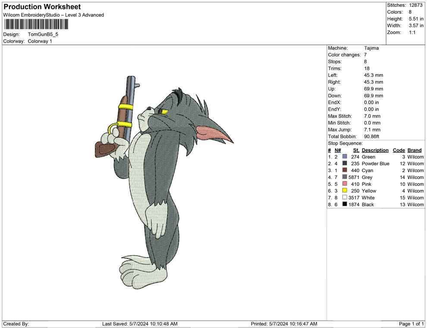427x328 pixels.
Task: Select the Powder Blue thread color swatch
Action: click(x=345, y=163)
